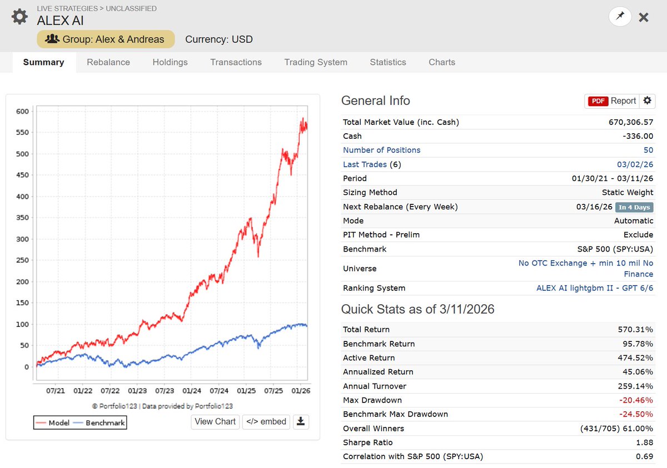
Task: Click the positions count 50 link
Action: click(x=648, y=150)
